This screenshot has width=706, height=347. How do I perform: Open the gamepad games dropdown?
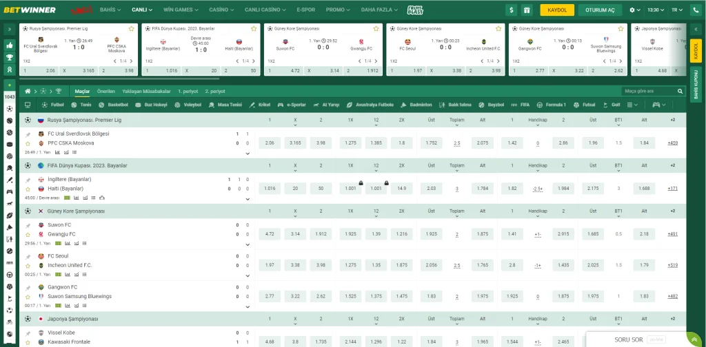click(658, 105)
